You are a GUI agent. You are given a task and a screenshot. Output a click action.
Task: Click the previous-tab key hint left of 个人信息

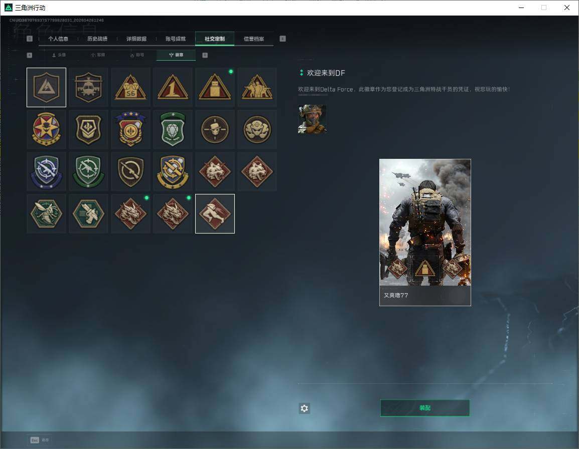point(30,39)
